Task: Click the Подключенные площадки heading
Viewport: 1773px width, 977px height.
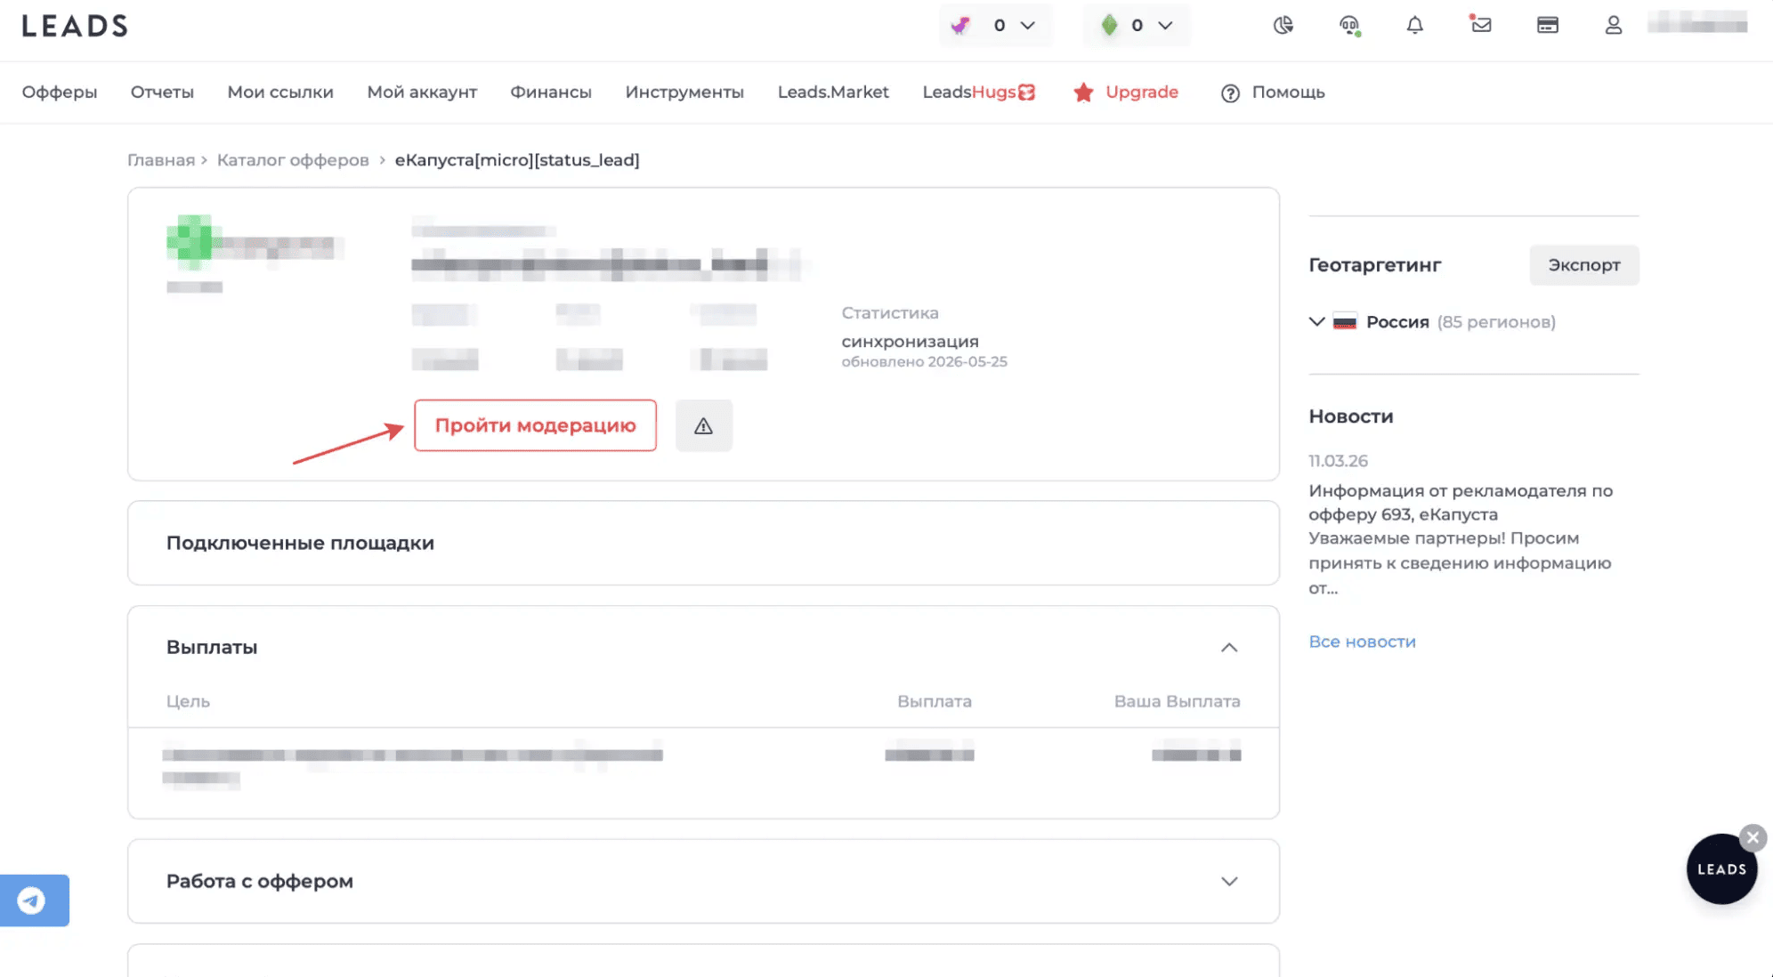Action: [x=300, y=544]
